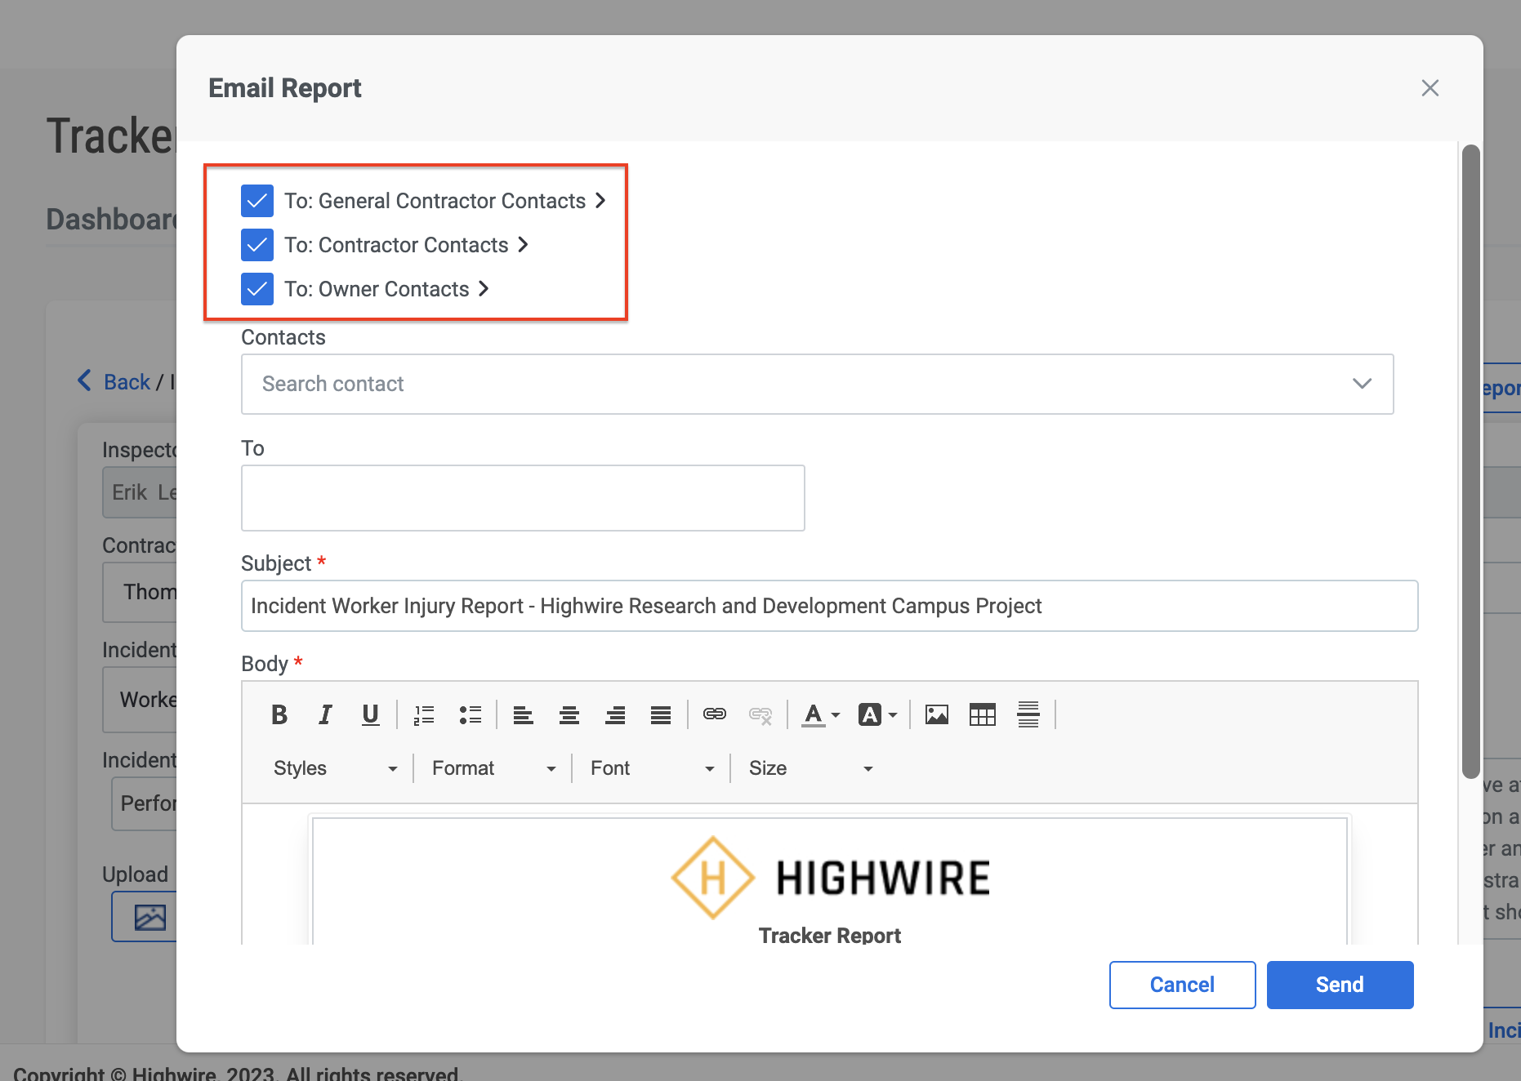Click the dialog vertical scrollbar

1470,461
